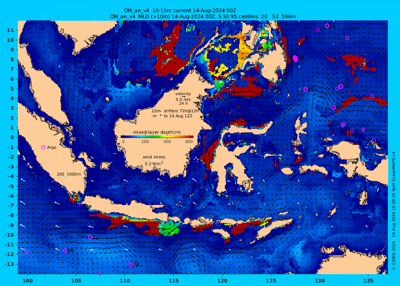Click the longitude axis label '105'
400x286 pixels.
pos(76,281)
